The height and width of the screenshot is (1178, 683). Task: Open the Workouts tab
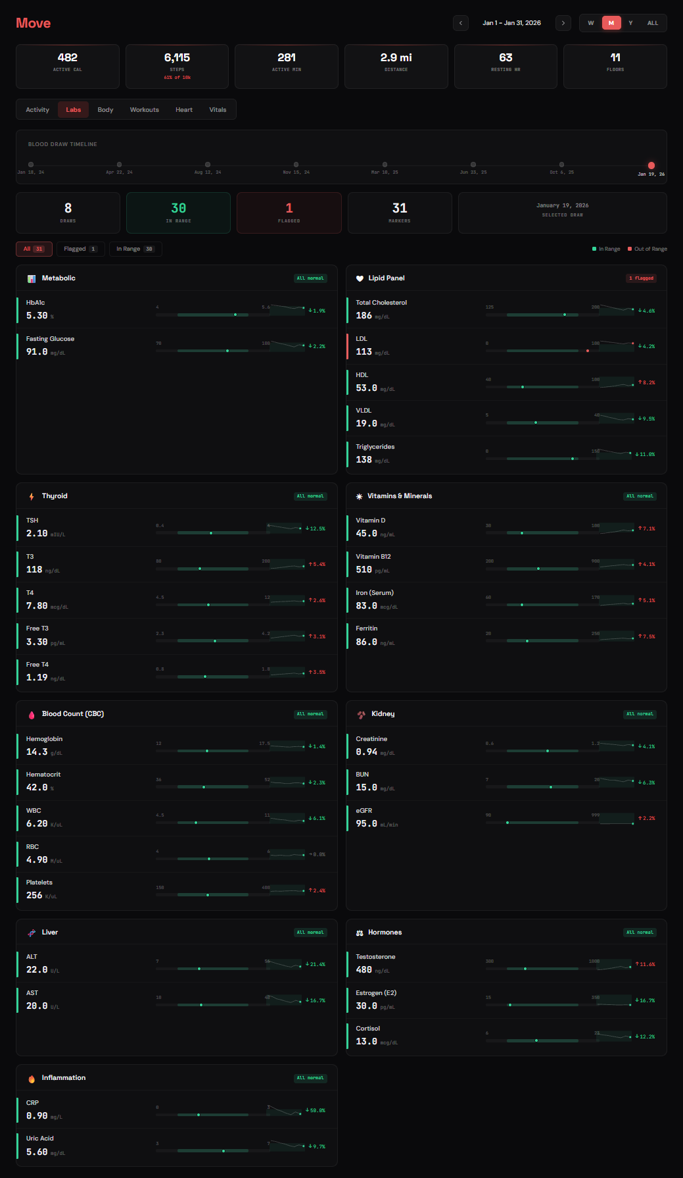click(x=144, y=110)
